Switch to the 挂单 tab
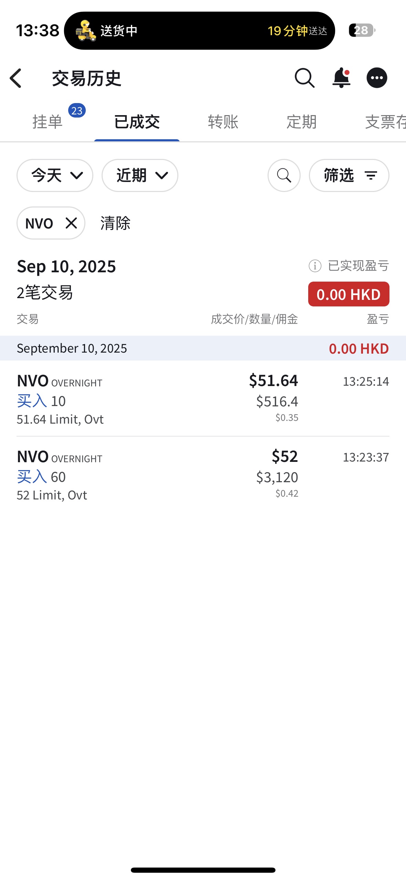The width and height of the screenshot is (406, 881). (x=48, y=122)
